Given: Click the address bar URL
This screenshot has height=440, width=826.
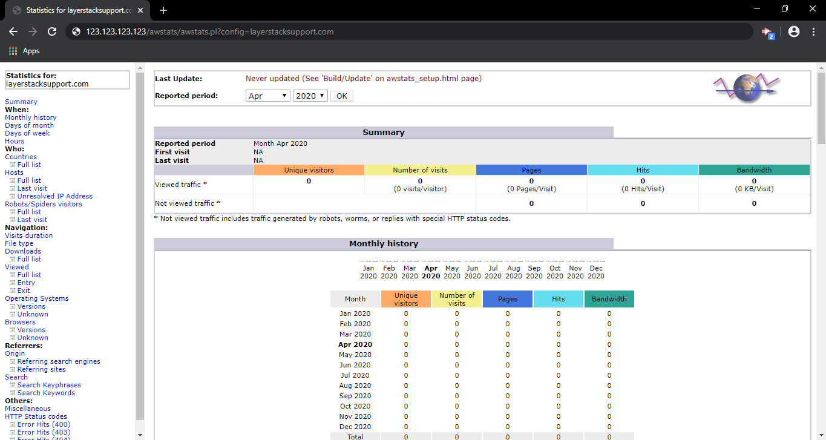Looking at the screenshot, I should (x=209, y=31).
